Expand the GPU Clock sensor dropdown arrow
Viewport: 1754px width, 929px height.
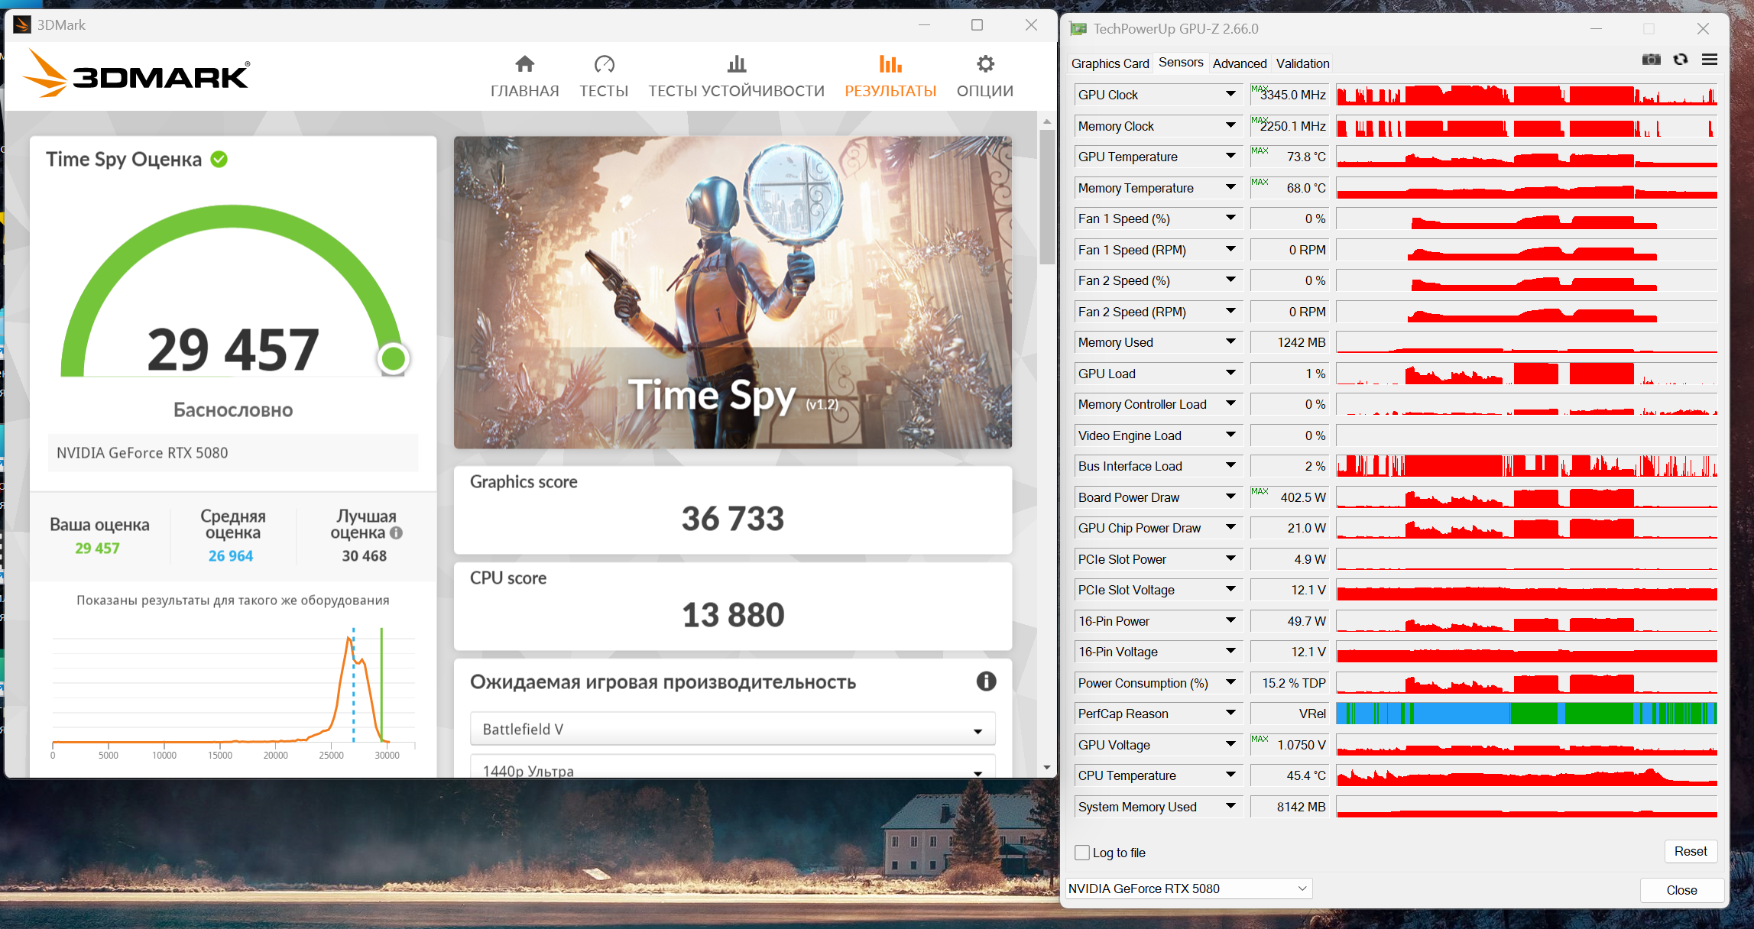[x=1230, y=95]
